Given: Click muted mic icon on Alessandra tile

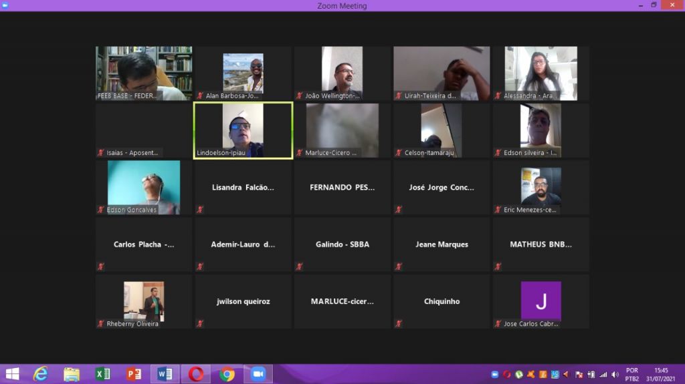Looking at the screenshot, I should (498, 95).
